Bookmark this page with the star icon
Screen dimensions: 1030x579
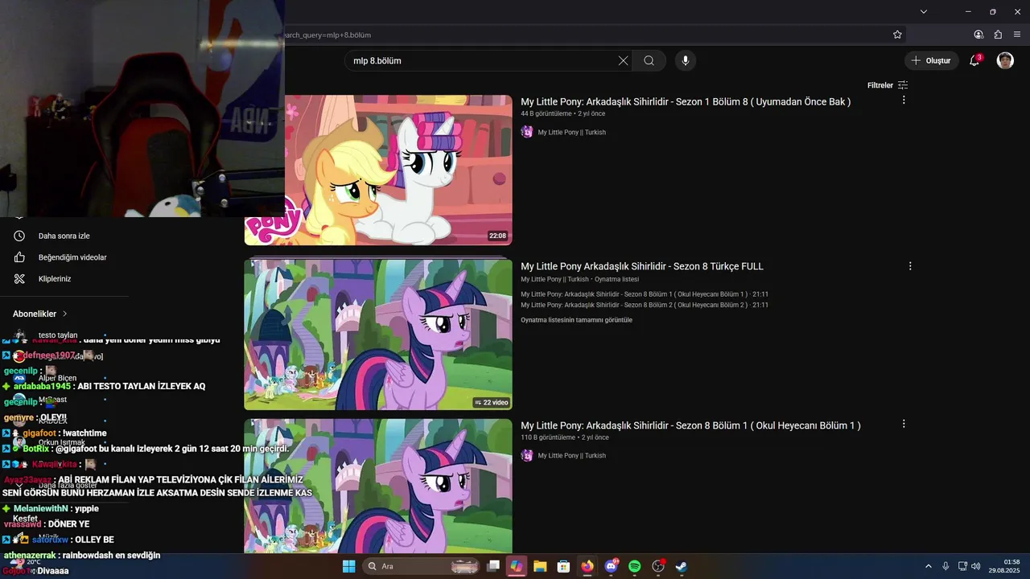pos(897,35)
